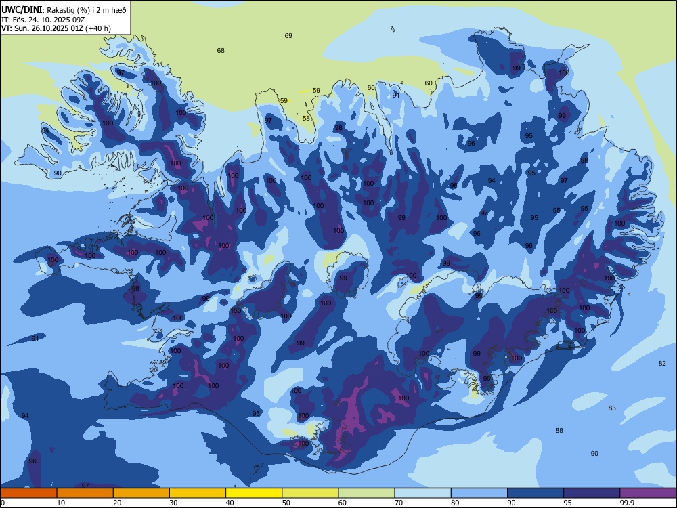Click the humidity value 83 on map

[x=612, y=408]
